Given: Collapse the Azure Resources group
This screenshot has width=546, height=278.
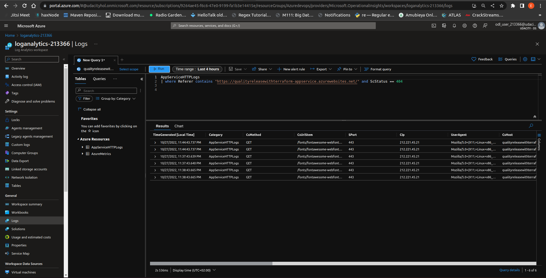Looking at the screenshot, I should [78, 139].
